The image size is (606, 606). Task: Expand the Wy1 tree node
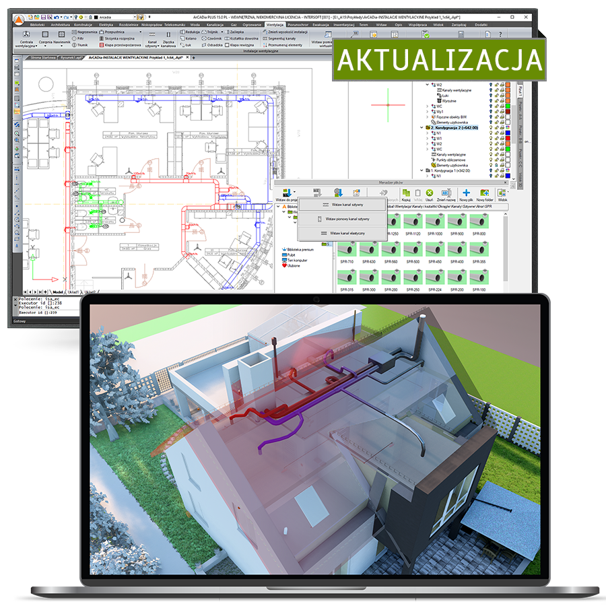pyautogui.click(x=427, y=112)
